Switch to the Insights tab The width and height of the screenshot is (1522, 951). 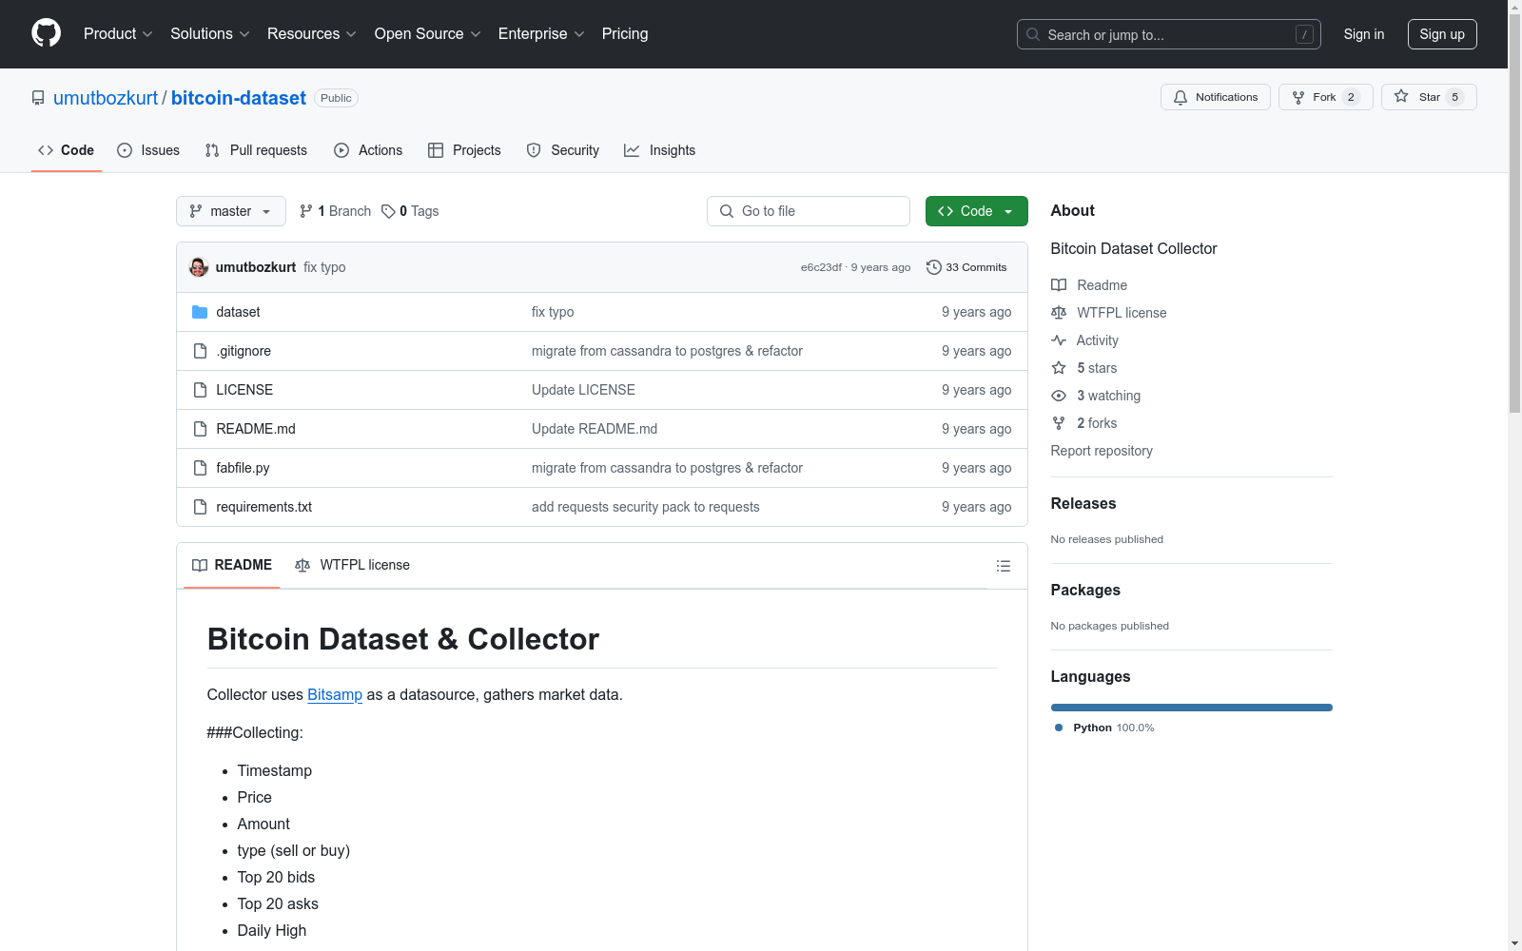click(x=659, y=150)
